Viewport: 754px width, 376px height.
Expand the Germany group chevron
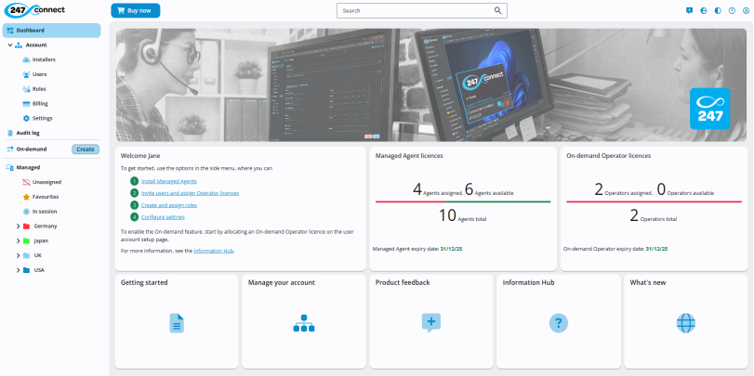[19, 227]
